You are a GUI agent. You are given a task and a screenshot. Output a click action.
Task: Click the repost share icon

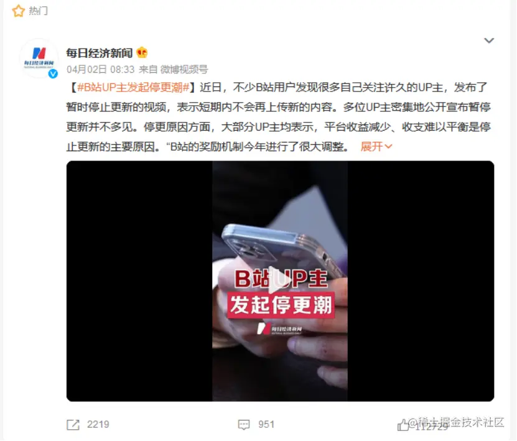tap(73, 425)
